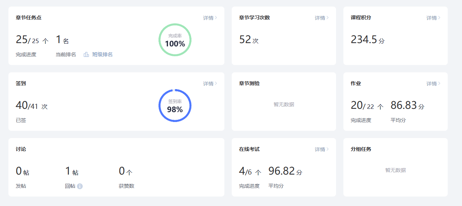Image resolution: width=462 pixels, height=206 pixels.
Task: Click the 章节测验 card title
Action: (249, 83)
